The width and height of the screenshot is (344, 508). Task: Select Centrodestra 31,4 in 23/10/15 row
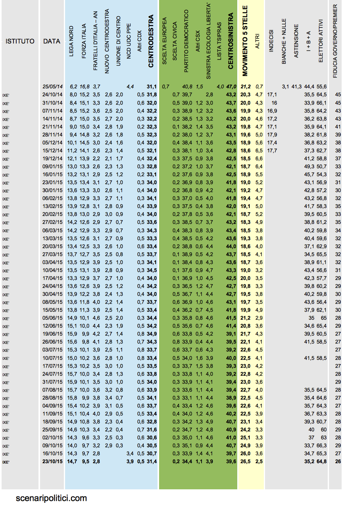151,461
